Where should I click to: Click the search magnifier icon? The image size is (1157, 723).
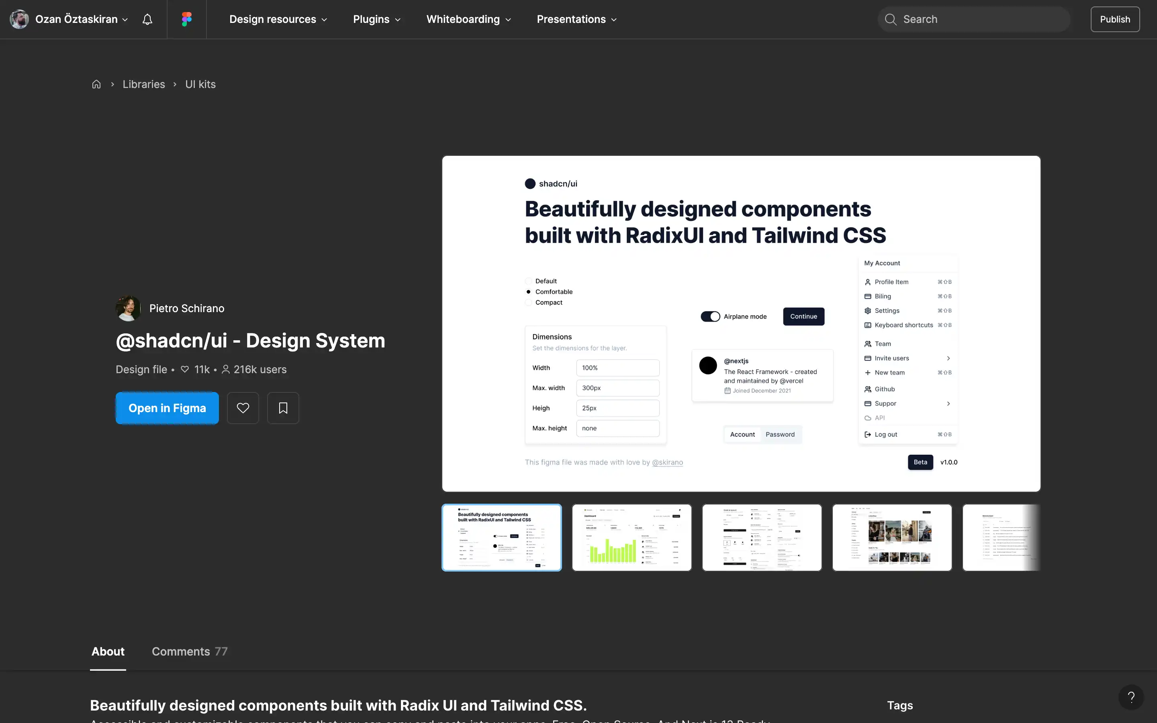click(890, 19)
